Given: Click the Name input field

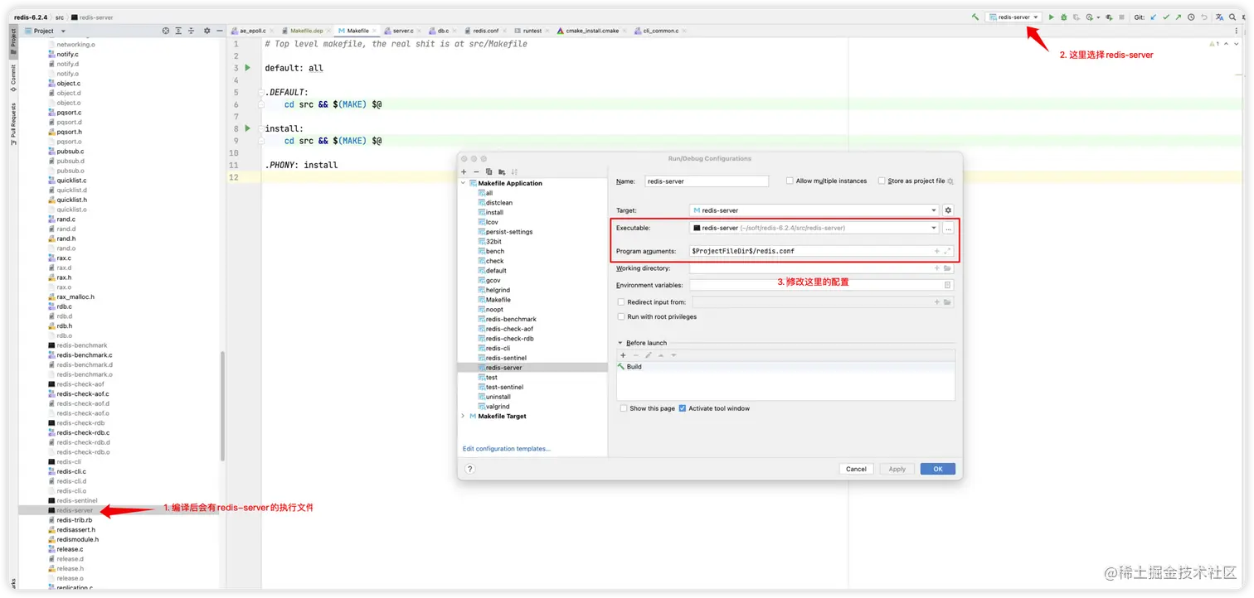Looking at the screenshot, I should pyautogui.click(x=707, y=181).
